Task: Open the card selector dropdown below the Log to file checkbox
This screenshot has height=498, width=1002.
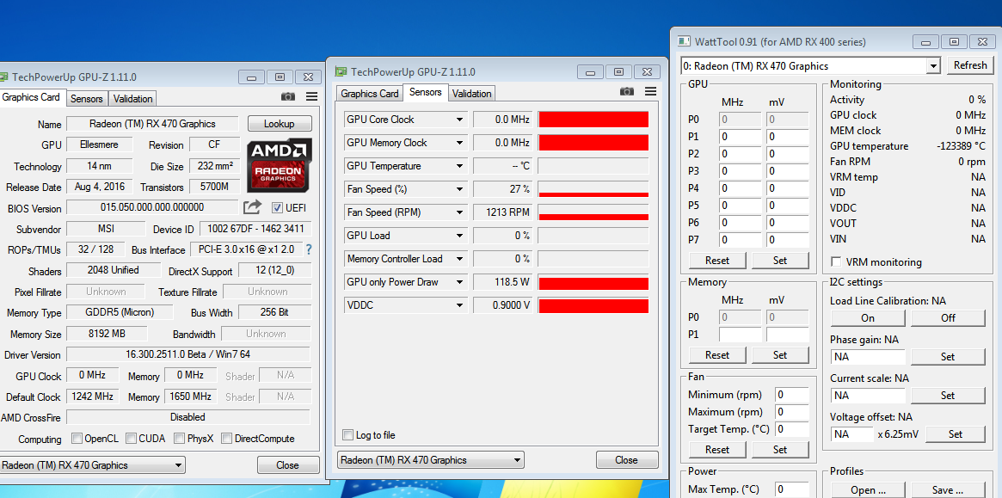Action: point(429,459)
